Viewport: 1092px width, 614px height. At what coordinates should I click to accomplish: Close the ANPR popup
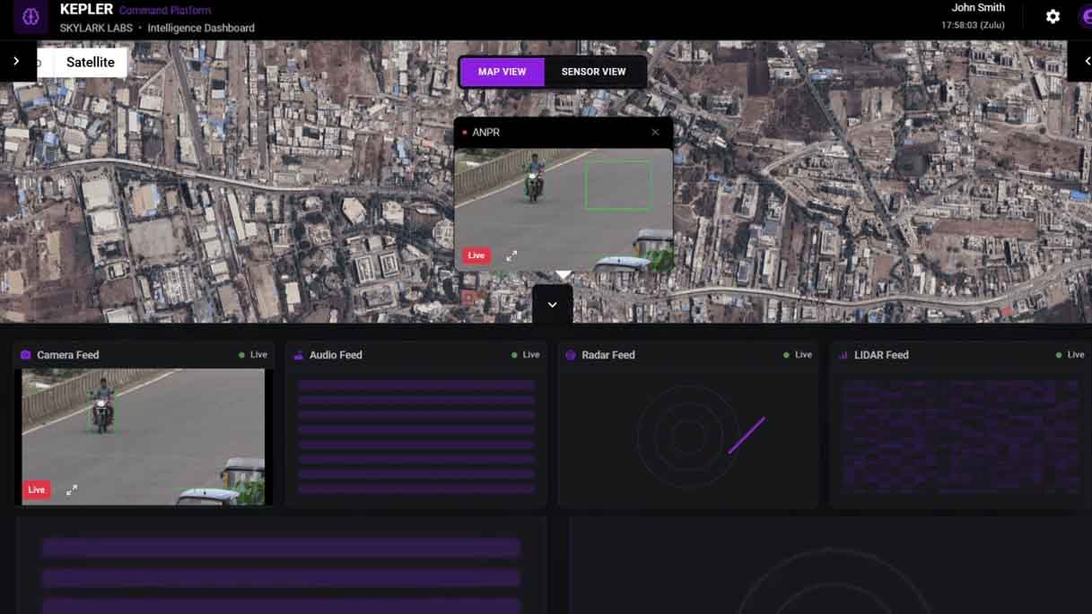(655, 132)
